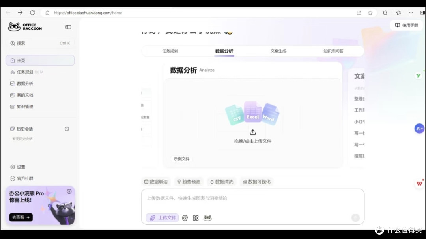Screen dimensions: 426x239
Task: Focus the 上传数据文件 prompt input
Action: click(x=253, y=198)
